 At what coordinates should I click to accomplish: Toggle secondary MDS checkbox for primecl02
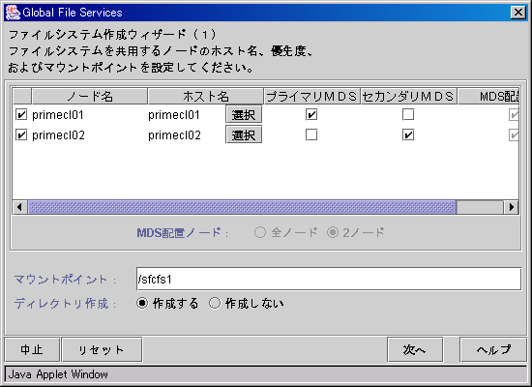pos(408,135)
